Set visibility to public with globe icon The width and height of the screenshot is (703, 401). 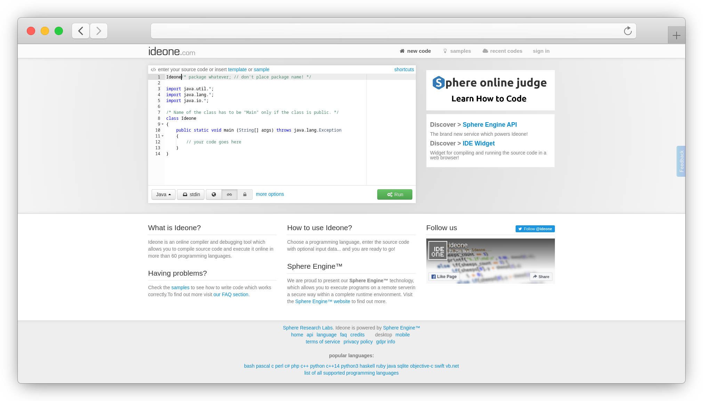point(214,194)
